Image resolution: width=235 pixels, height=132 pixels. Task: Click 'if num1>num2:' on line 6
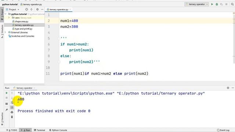pyautogui.click(x=75, y=44)
